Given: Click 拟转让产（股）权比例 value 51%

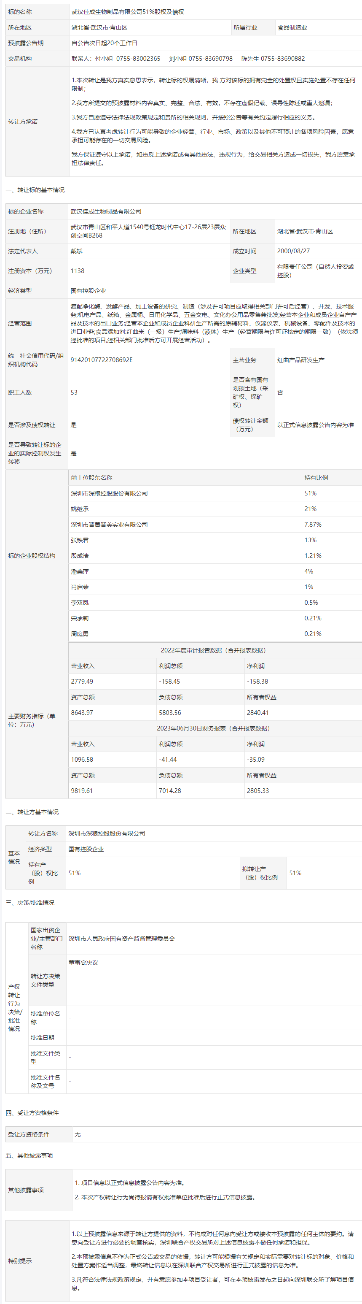Looking at the screenshot, I should tap(295, 873).
